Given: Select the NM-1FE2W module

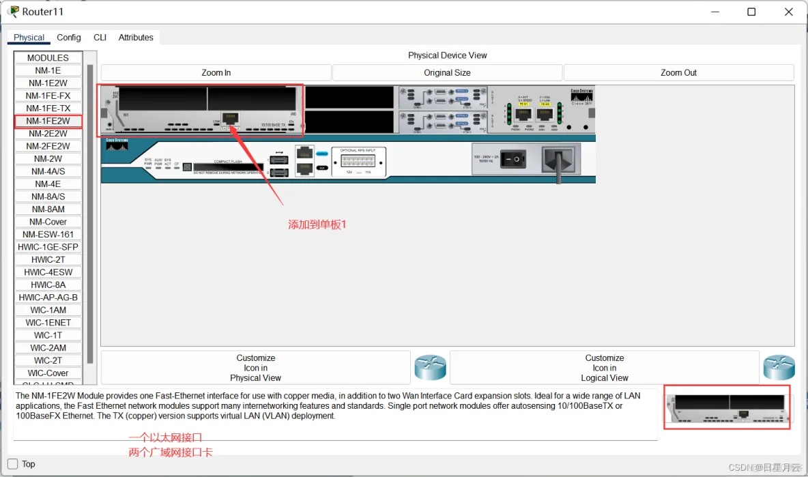Looking at the screenshot, I should [48, 121].
